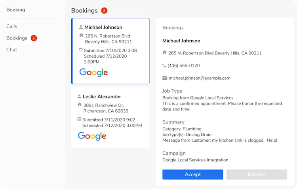Click the red 2 badge in the sidebar

point(34,38)
